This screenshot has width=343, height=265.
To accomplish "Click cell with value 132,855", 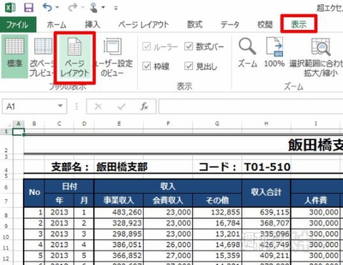I will [x=217, y=212].
